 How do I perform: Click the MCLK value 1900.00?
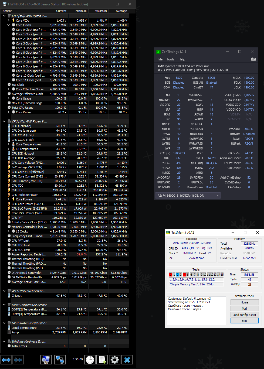[x=249, y=78]
